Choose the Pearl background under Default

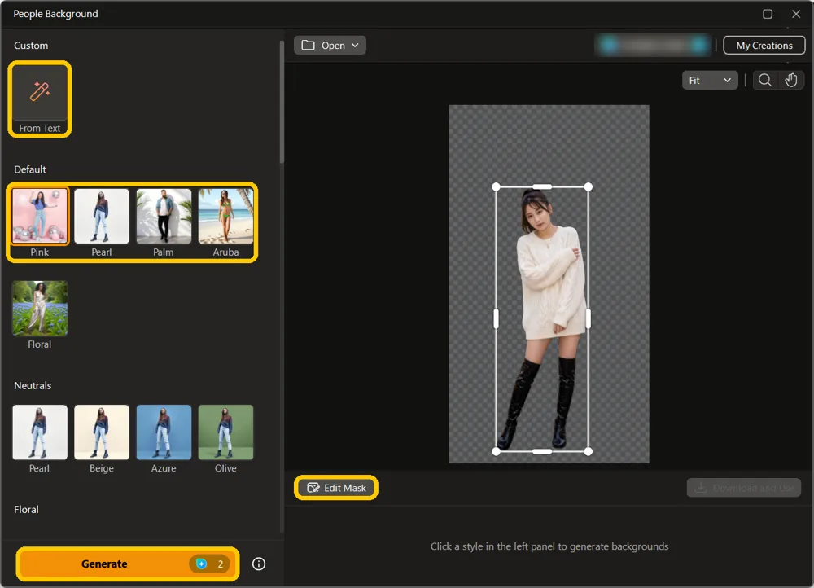102,216
